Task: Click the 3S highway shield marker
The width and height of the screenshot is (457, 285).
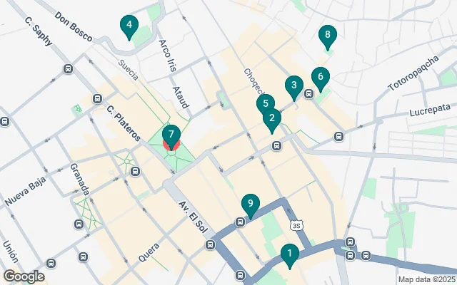Action: pyautogui.click(x=296, y=225)
